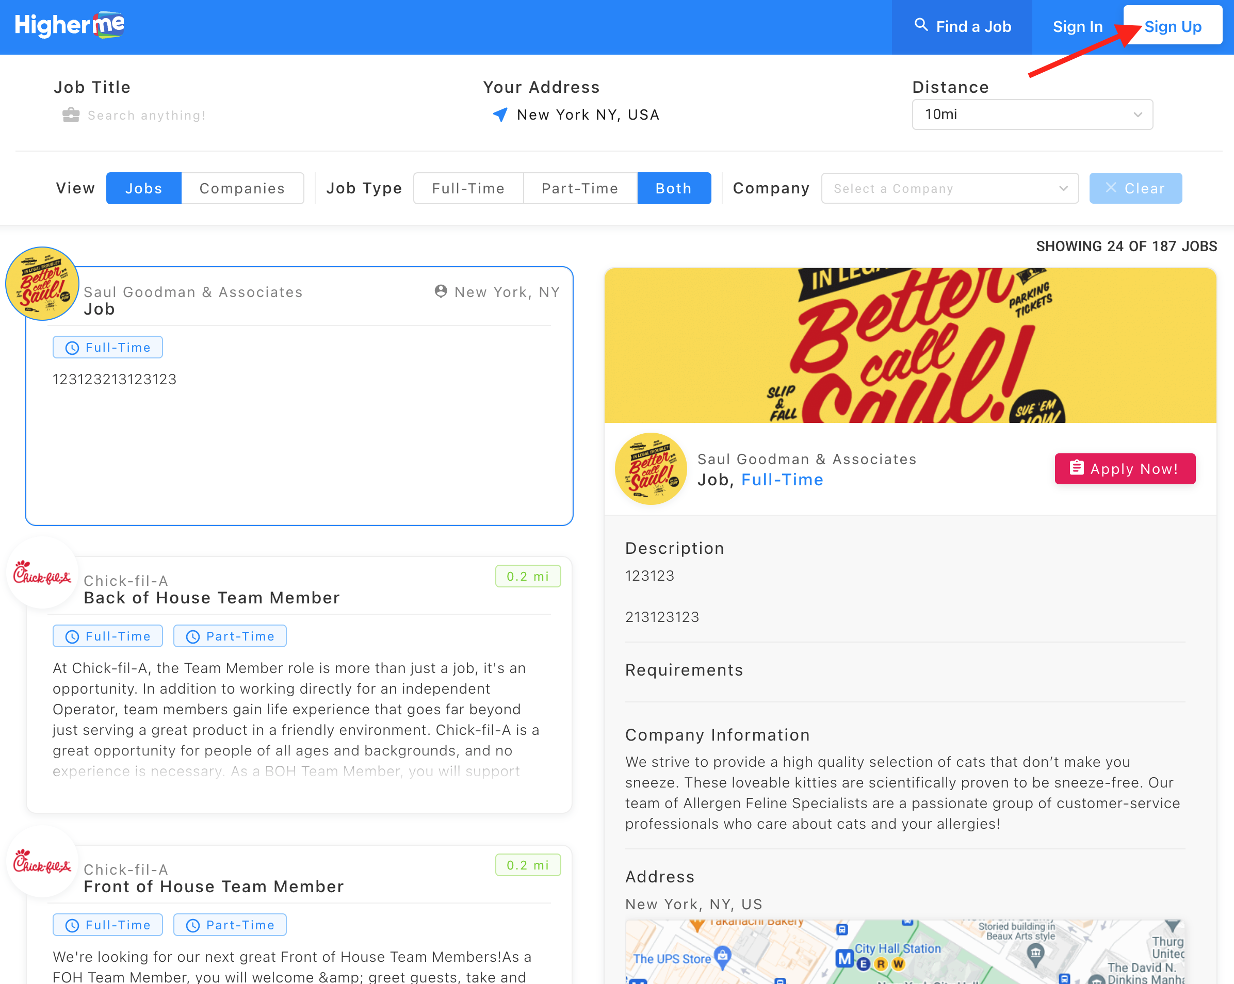The width and height of the screenshot is (1234, 984).
Task: Switch view to Companies tab
Action: pyautogui.click(x=242, y=188)
